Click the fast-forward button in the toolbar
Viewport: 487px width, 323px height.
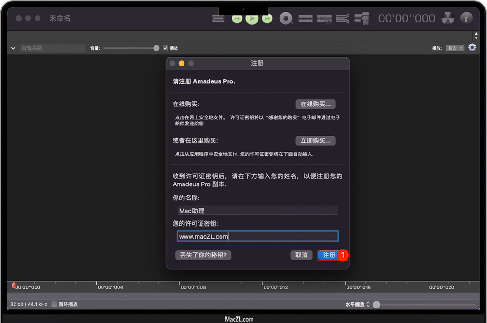tap(267, 19)
